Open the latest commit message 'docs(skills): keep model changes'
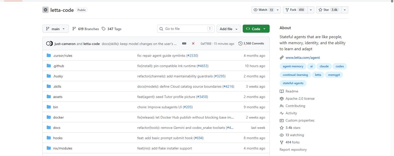394x156 pixels. pos(139,44)
